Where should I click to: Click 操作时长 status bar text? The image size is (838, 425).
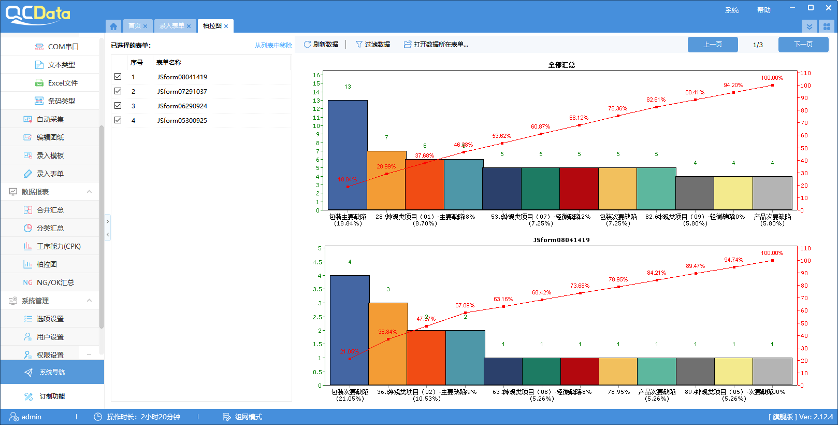[143, 417]
